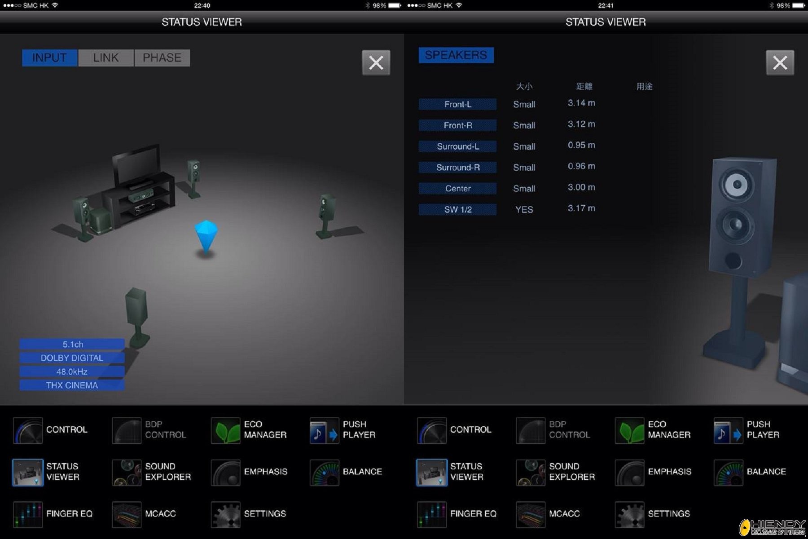The height and width of the screenshot is (539, 808).
Task: Open PUSH PLAYER icon in right screen
Action: click(x=729, y=430)
